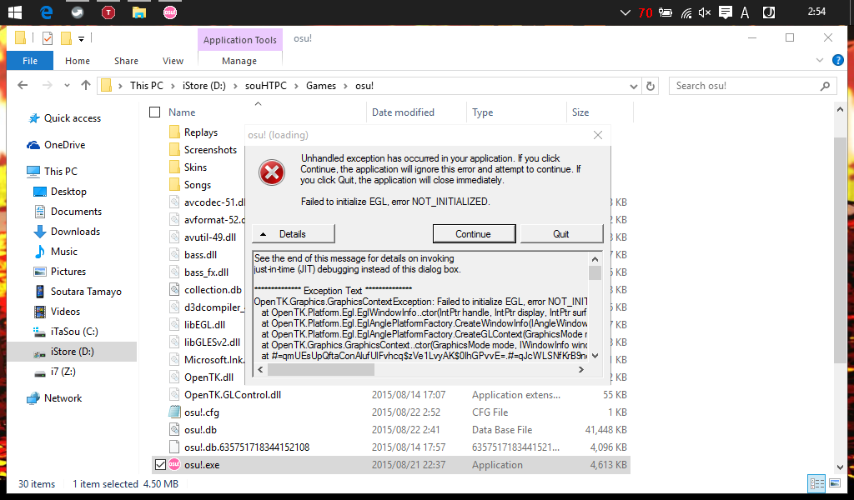Switch to osu! taskbar icon
Screen dimensions: 854x500
[x=170, y=12]
